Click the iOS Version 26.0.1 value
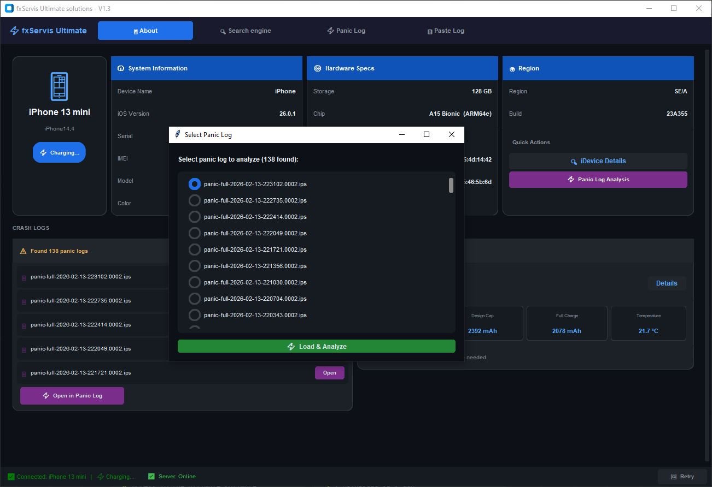Screen dimensions: 712x487 [287, 114]
